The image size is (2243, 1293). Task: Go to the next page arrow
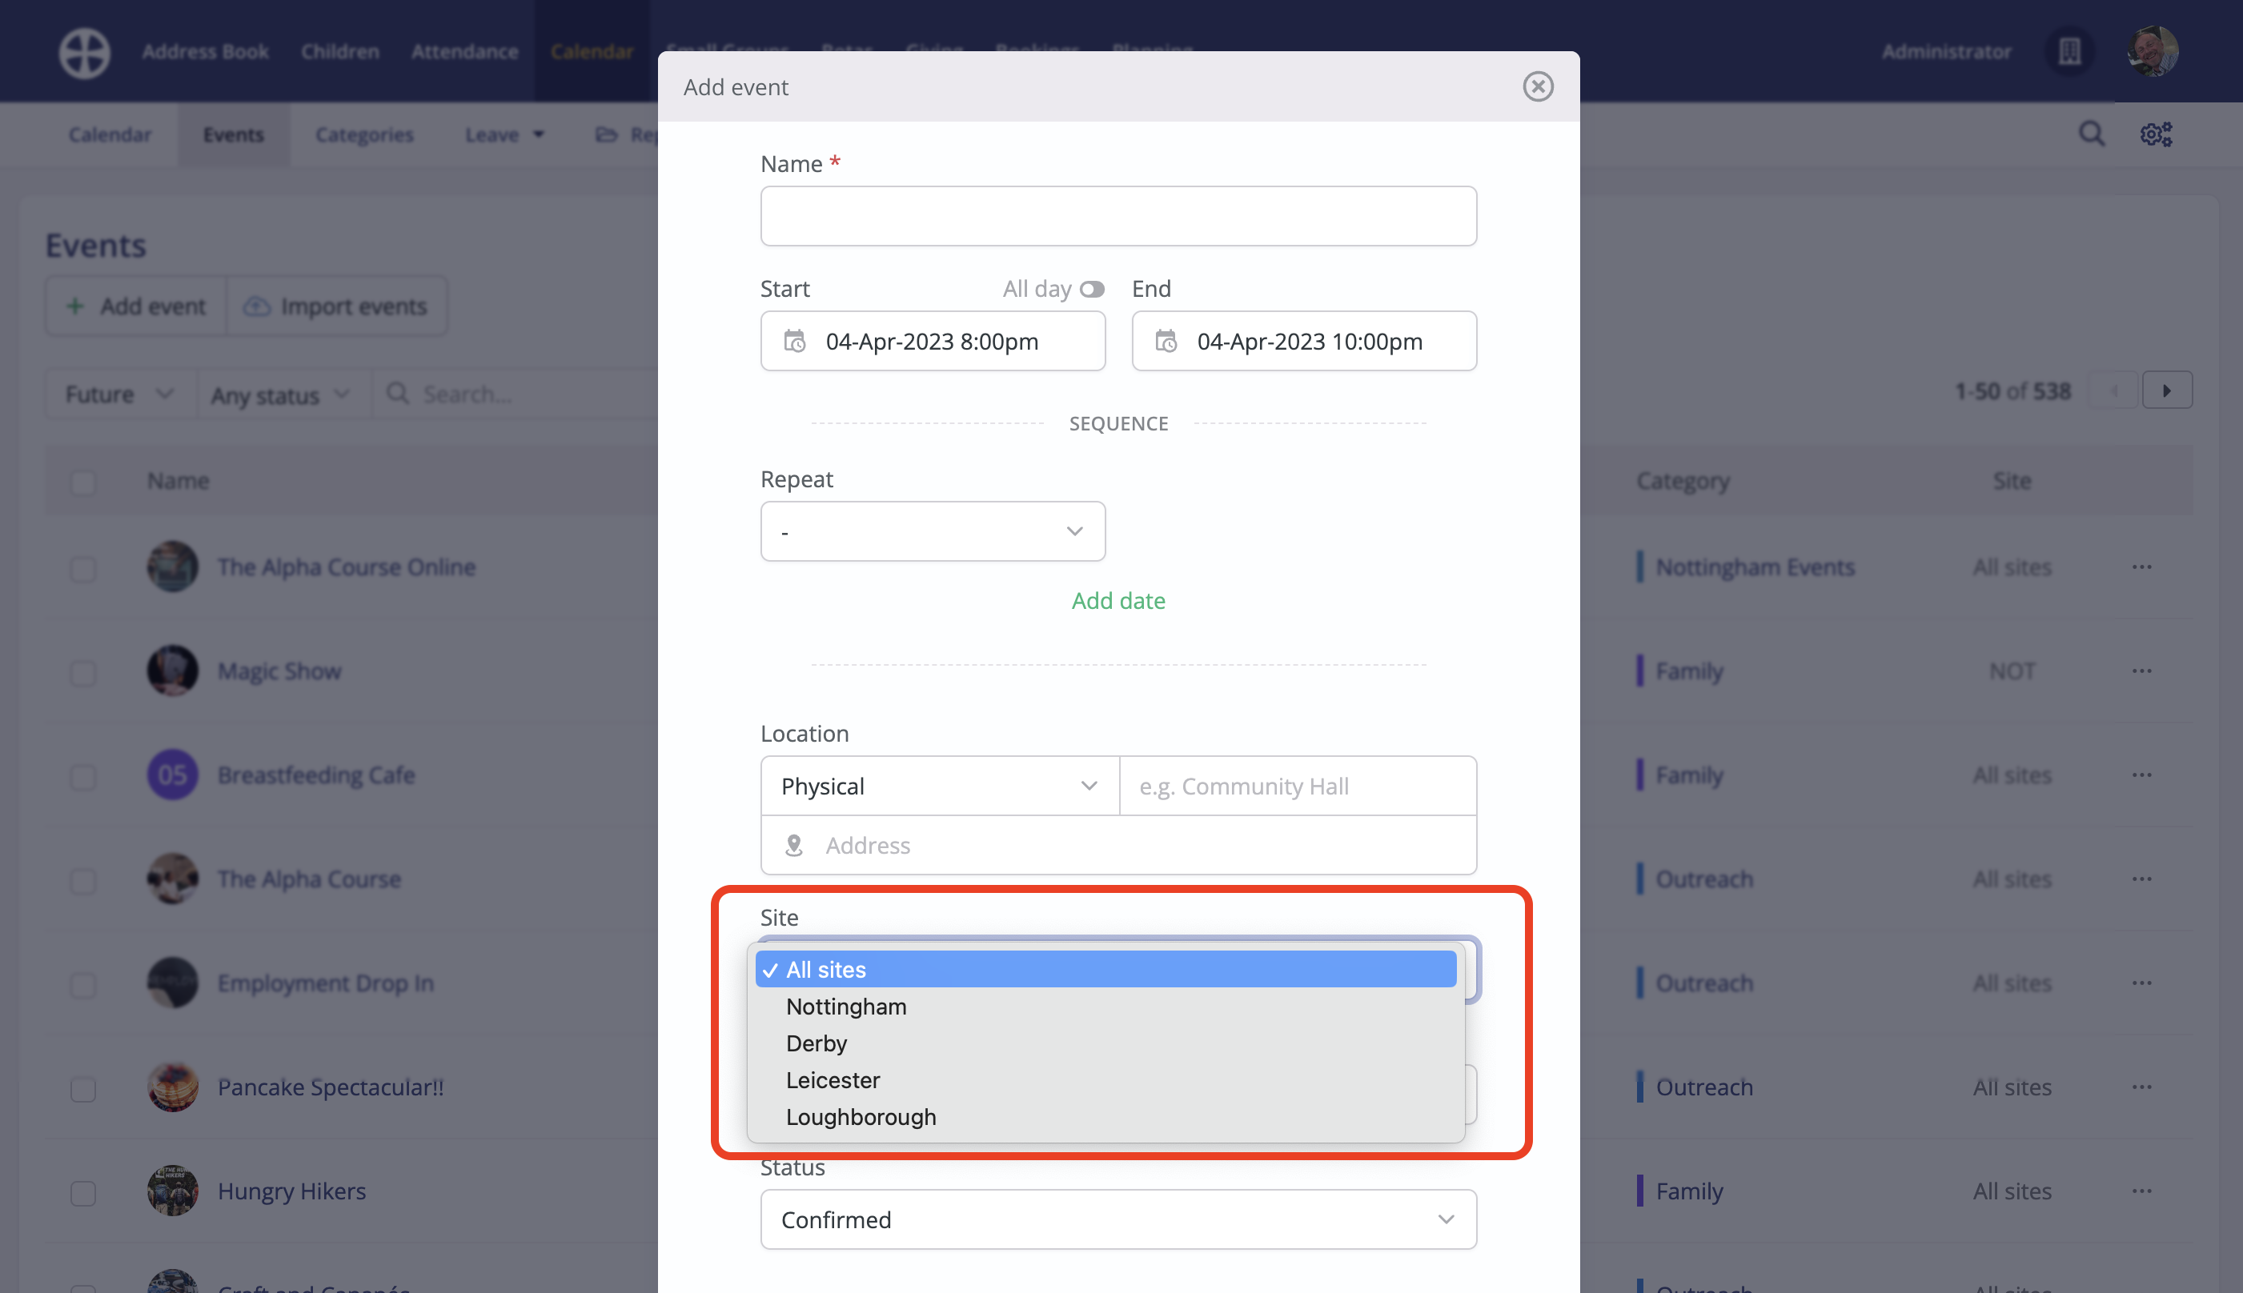tap(2167, 390)
